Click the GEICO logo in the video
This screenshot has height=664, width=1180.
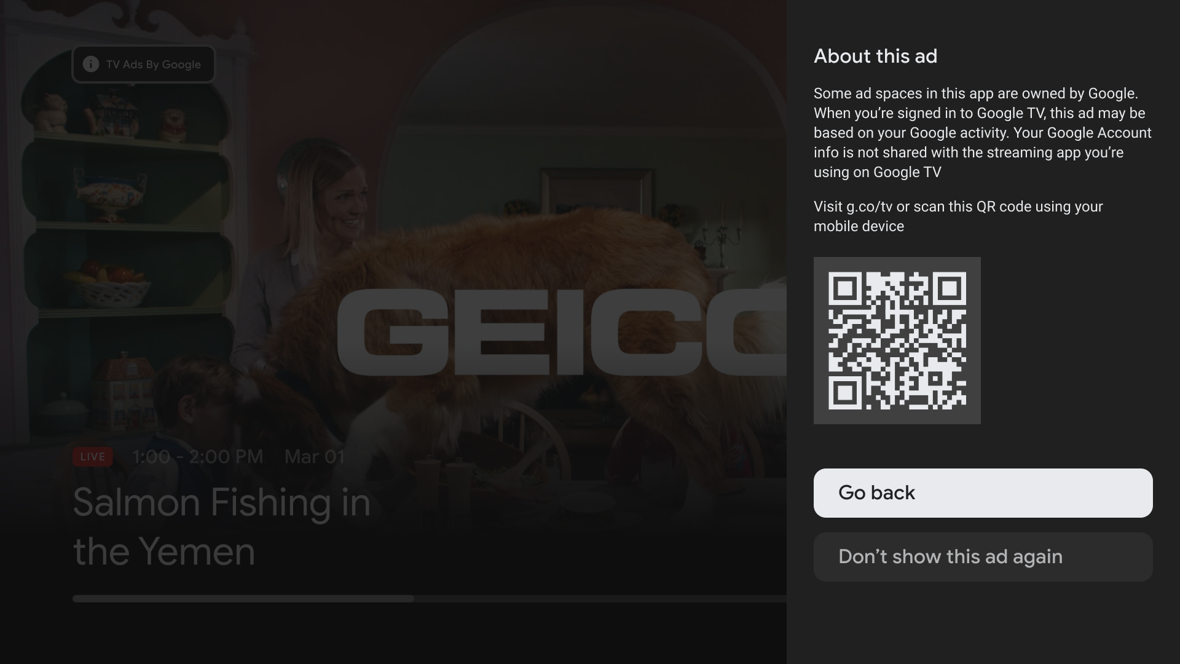point(562,332)
